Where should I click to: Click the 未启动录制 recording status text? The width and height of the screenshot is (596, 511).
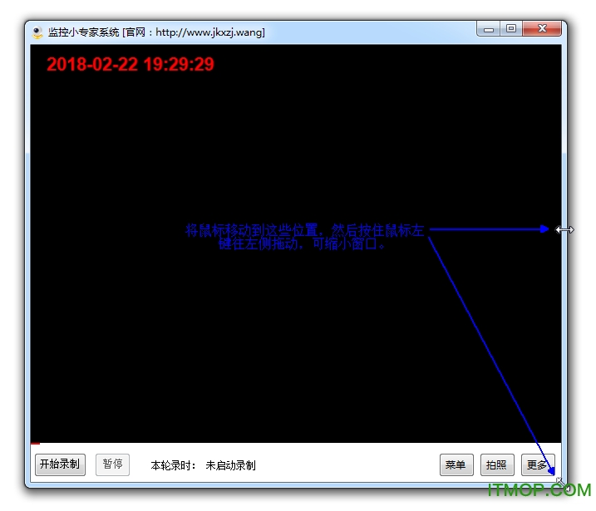(x=230, y=465)
